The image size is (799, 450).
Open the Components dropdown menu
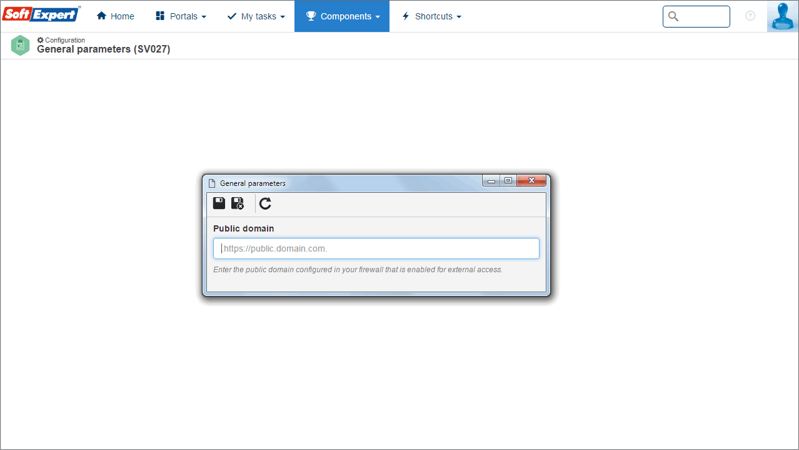click(342, 16)
